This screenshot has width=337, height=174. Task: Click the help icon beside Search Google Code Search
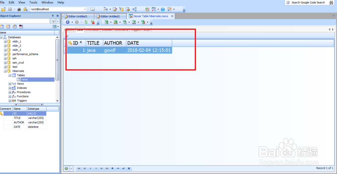coord(288,2)
